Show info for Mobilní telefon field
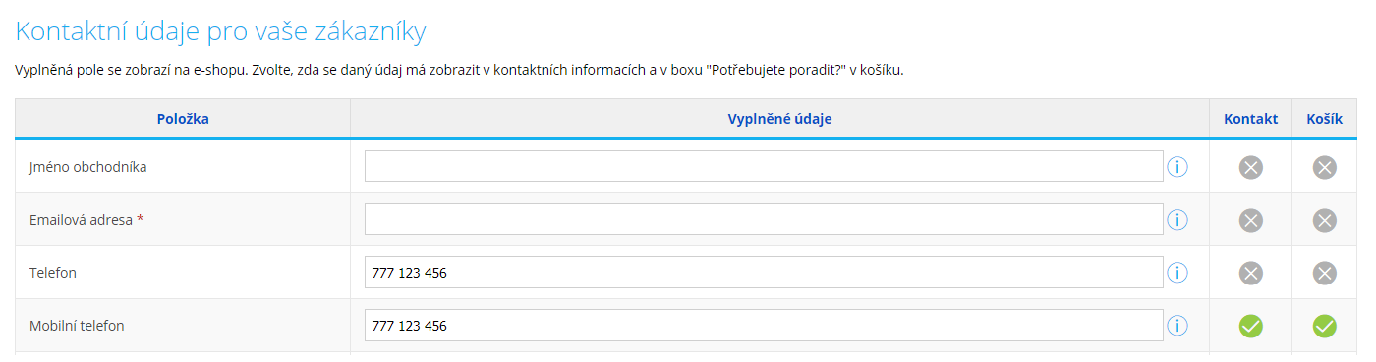1376x362 pixels. (x=1177, y=326)
